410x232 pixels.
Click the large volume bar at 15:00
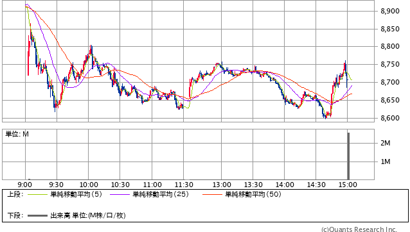coord(348,156)
